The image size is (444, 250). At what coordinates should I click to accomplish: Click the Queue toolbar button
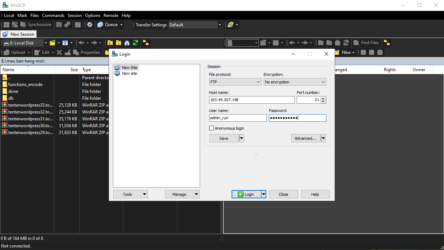(x=110, y=25)
